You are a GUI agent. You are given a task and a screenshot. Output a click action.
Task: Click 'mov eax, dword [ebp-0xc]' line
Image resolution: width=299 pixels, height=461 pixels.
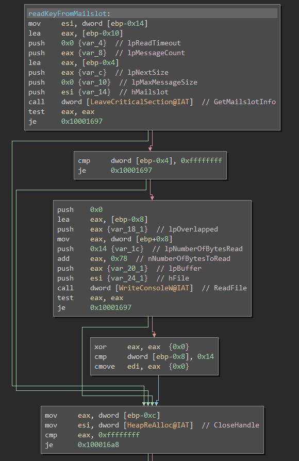coord(102,416)
